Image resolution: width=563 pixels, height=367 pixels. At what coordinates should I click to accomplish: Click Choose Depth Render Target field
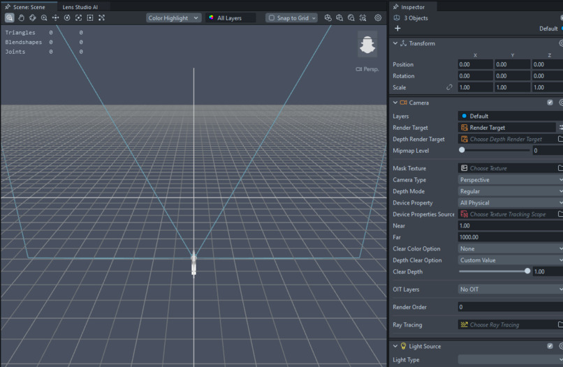coord(507,139)
